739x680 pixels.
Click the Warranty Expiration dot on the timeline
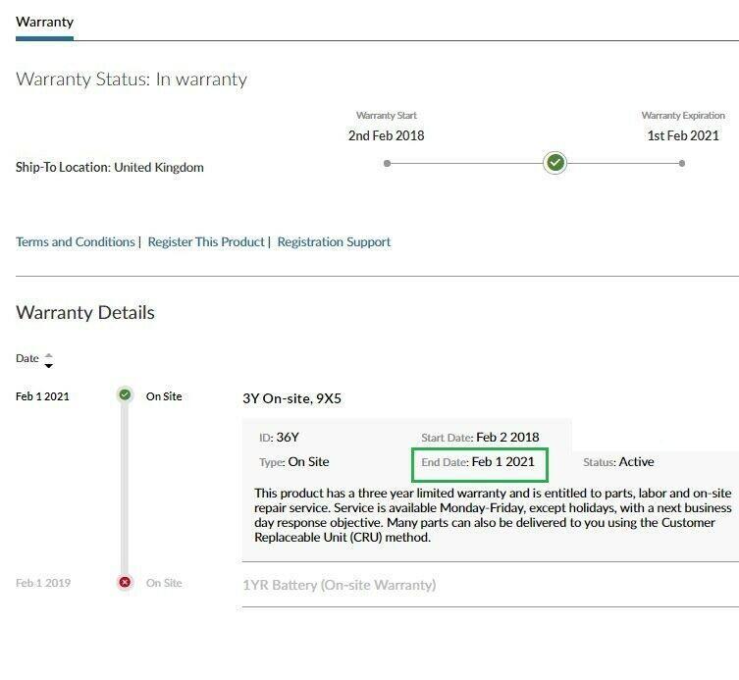pyautogui.click(x=682, y=163)
